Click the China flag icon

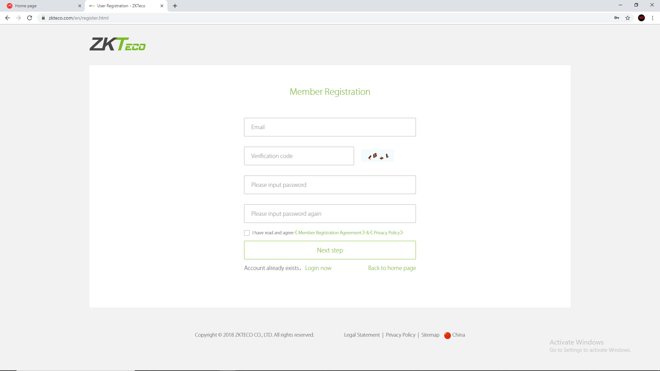pyautogui.click(x=447, y=335)
